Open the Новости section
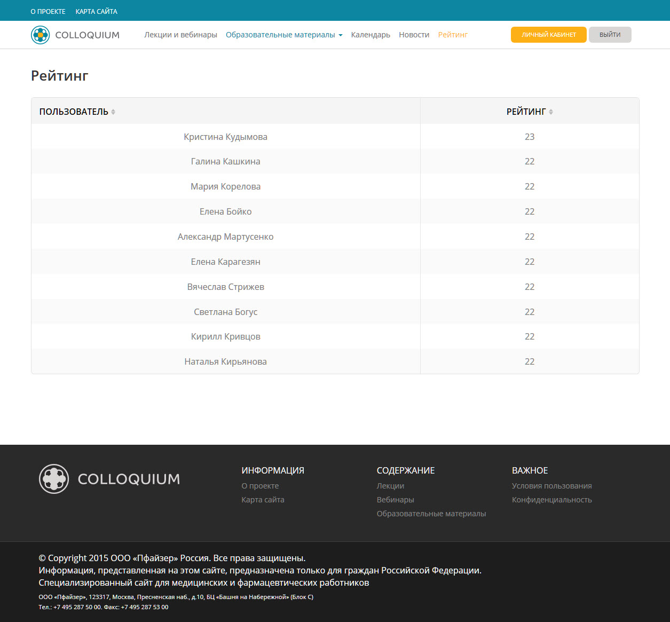The image size is (670, 622). pyautogui.click(x=414, y=35)
